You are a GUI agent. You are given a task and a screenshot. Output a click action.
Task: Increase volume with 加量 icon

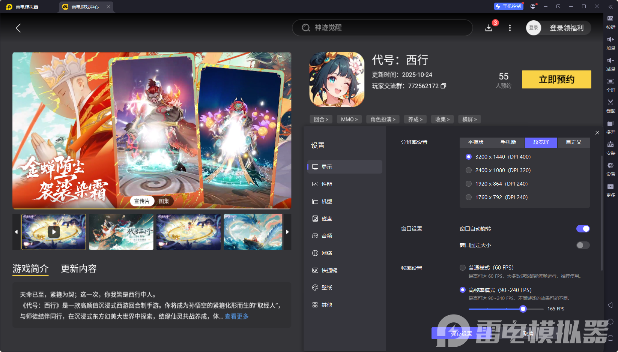tap(610, 43)
